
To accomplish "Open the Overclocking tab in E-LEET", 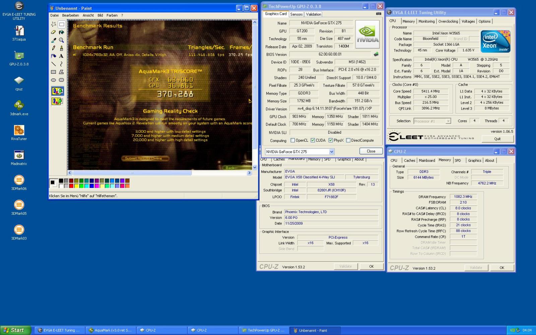I will 448,21.
